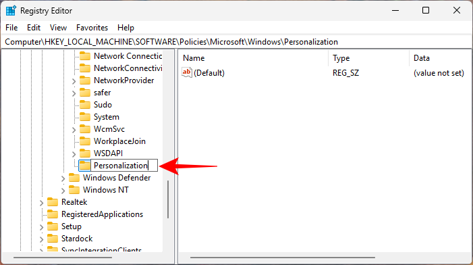
Task: Click inside the Personalization rename text box
Action: pyautogui.click(x=124, y=165)
